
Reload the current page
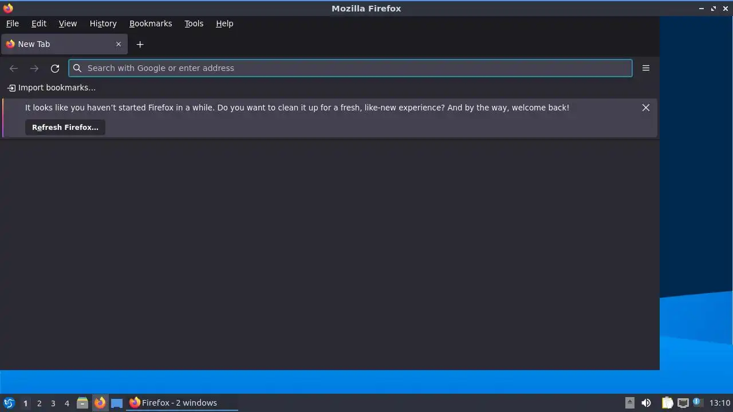(55, 68)
